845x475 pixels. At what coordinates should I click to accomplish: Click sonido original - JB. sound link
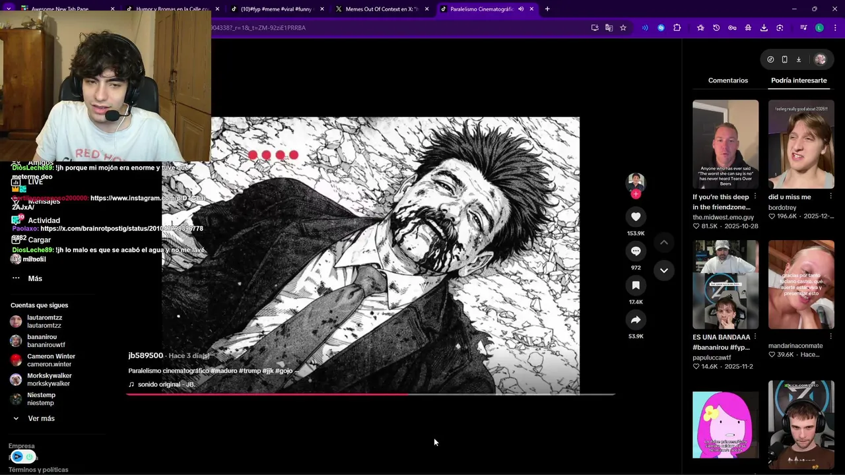[162, 384]
